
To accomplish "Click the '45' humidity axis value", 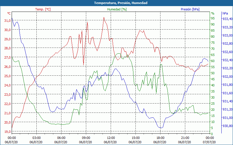I will click(213, 79).
